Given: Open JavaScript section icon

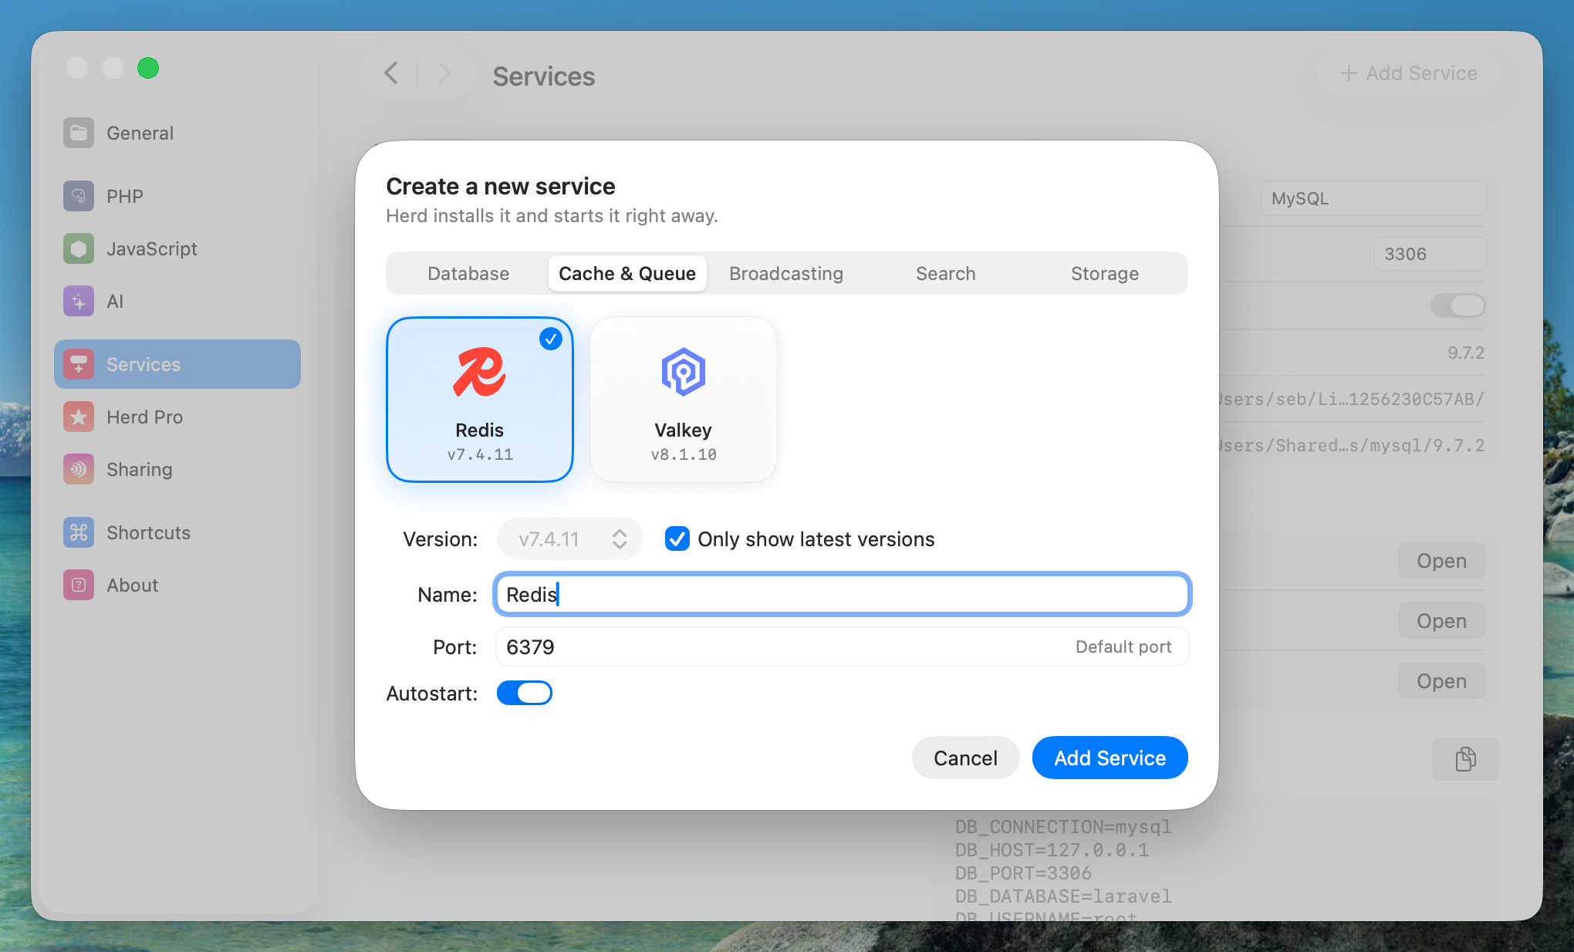Looking at the screenshot, I should coord(79,248).
